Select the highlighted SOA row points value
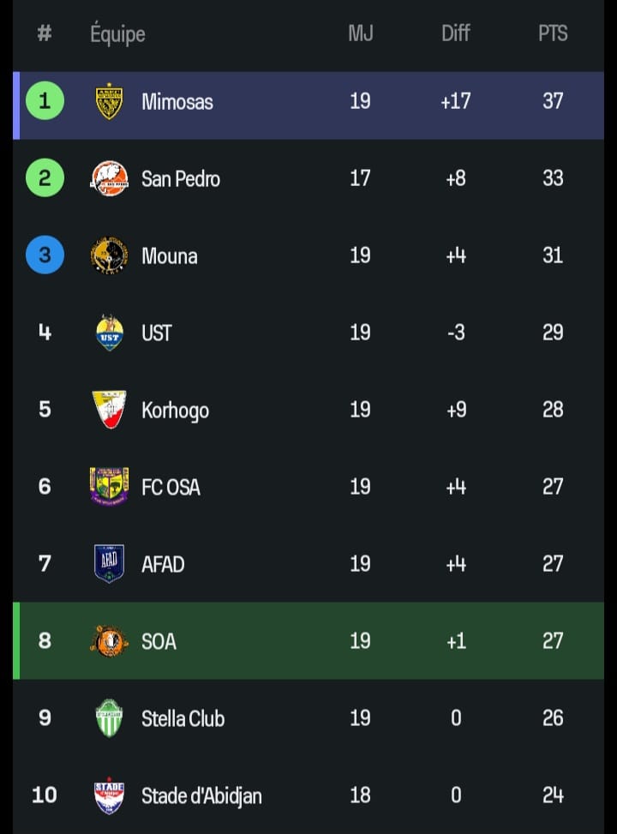The width and height of the screenshot is (617, 834). tap(553, 640)
